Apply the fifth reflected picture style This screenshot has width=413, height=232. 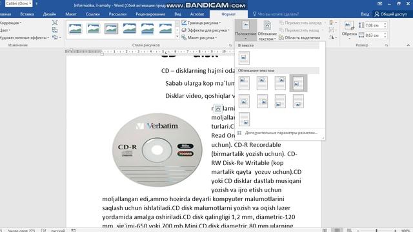147,28
